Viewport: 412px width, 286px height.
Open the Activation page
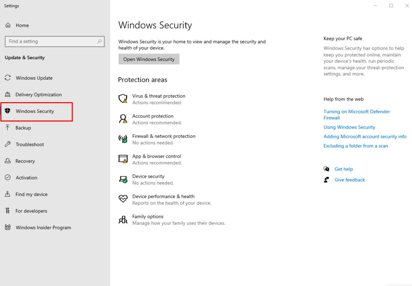(x=26, y=178)
